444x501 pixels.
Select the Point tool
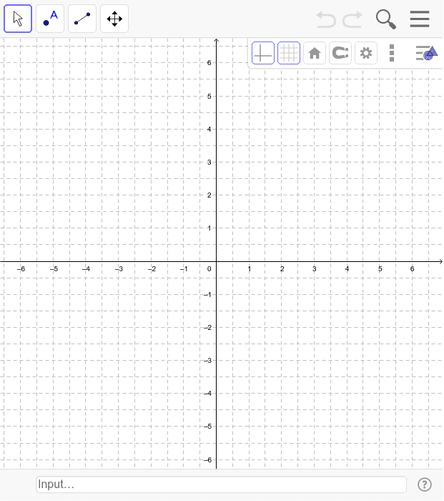click(50, 19)
